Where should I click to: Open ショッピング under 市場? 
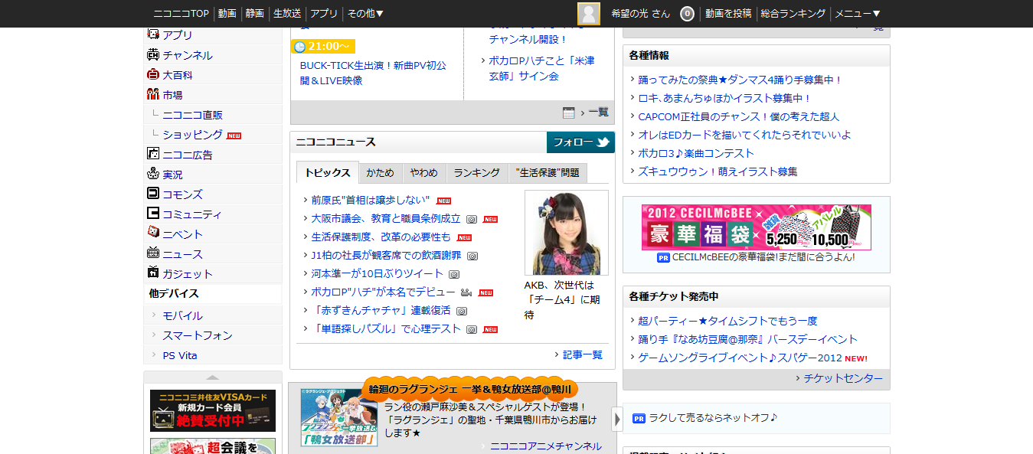coord(192,135)
